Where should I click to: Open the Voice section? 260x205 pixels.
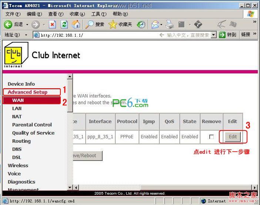(x=14, y=173)
